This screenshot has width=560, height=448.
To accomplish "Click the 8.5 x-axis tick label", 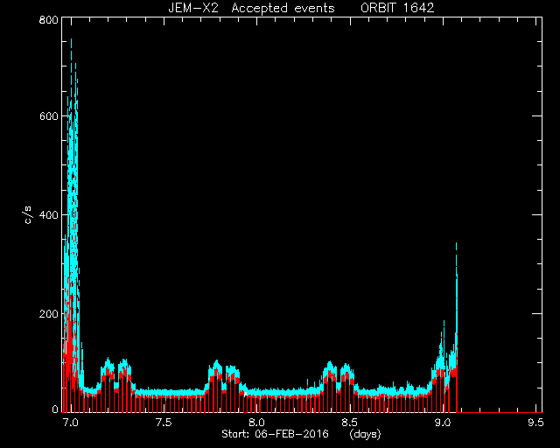I will pos(349,423).
